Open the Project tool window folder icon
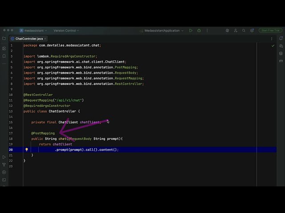285x213 pixels. pos(4,39)
